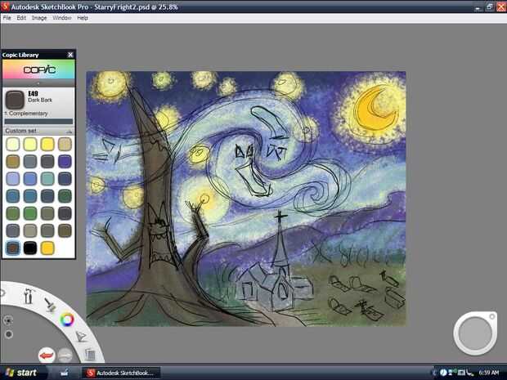This screenshot has width=507, height=380.
Task: Open the Edit menu
Action: 21,18
